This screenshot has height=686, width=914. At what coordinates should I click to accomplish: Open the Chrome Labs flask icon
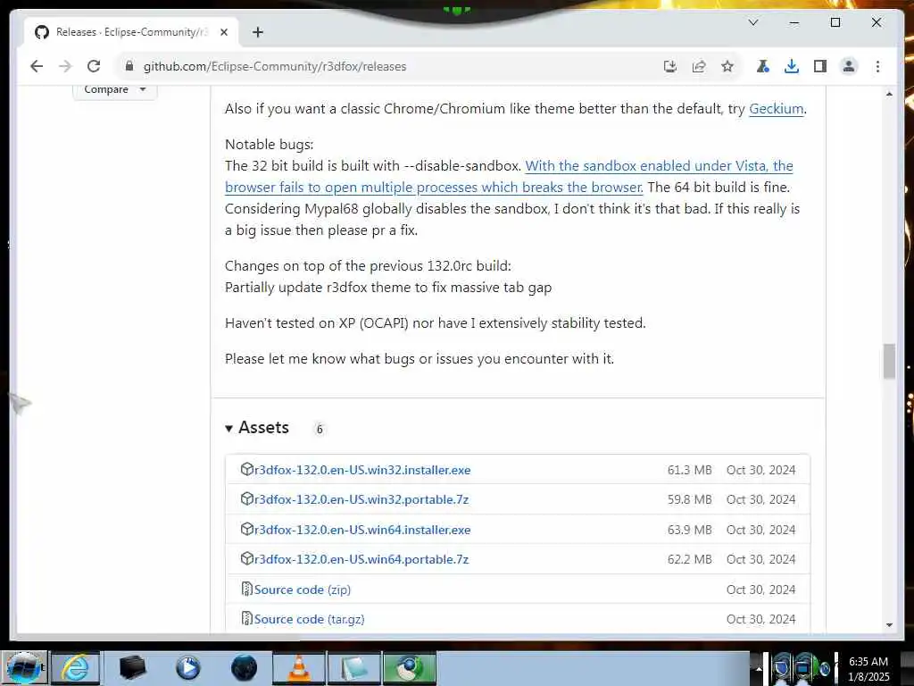[762, 66]
